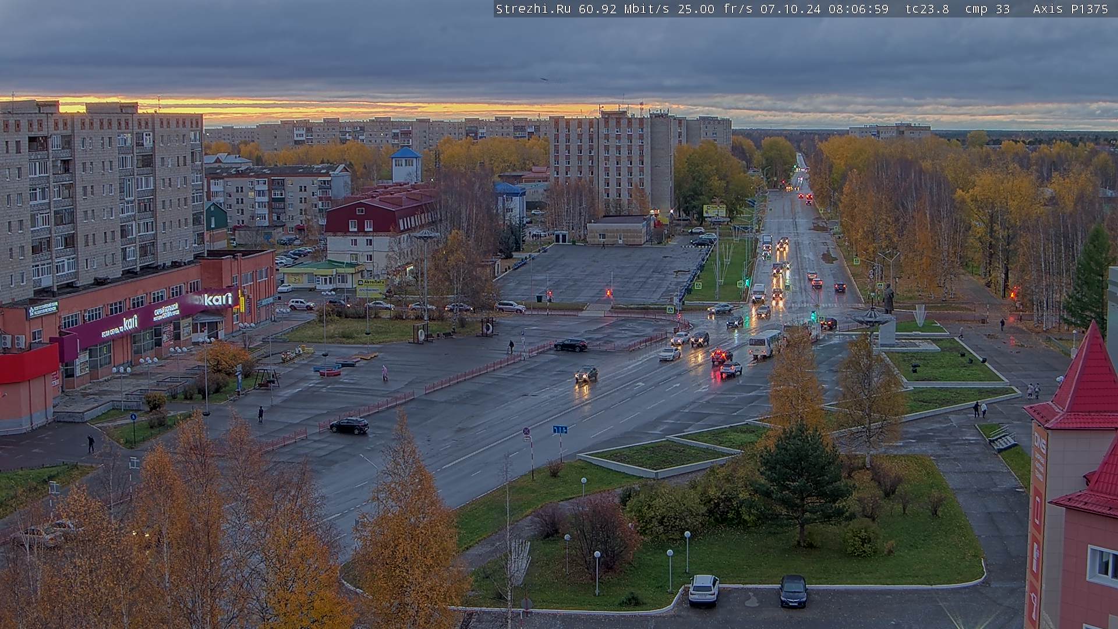
Task: Click the cmp 33 compression value
Action: 988,9
